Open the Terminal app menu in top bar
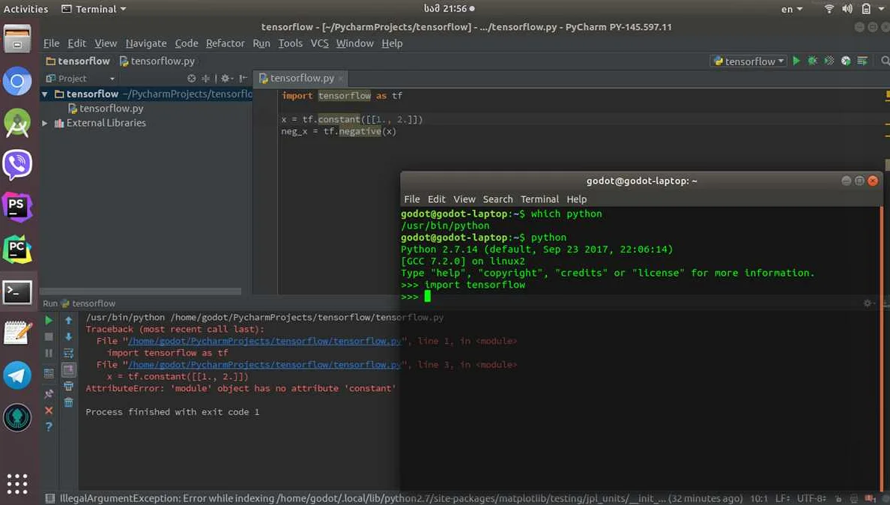The image size is (890, 505). coord(94,9)
